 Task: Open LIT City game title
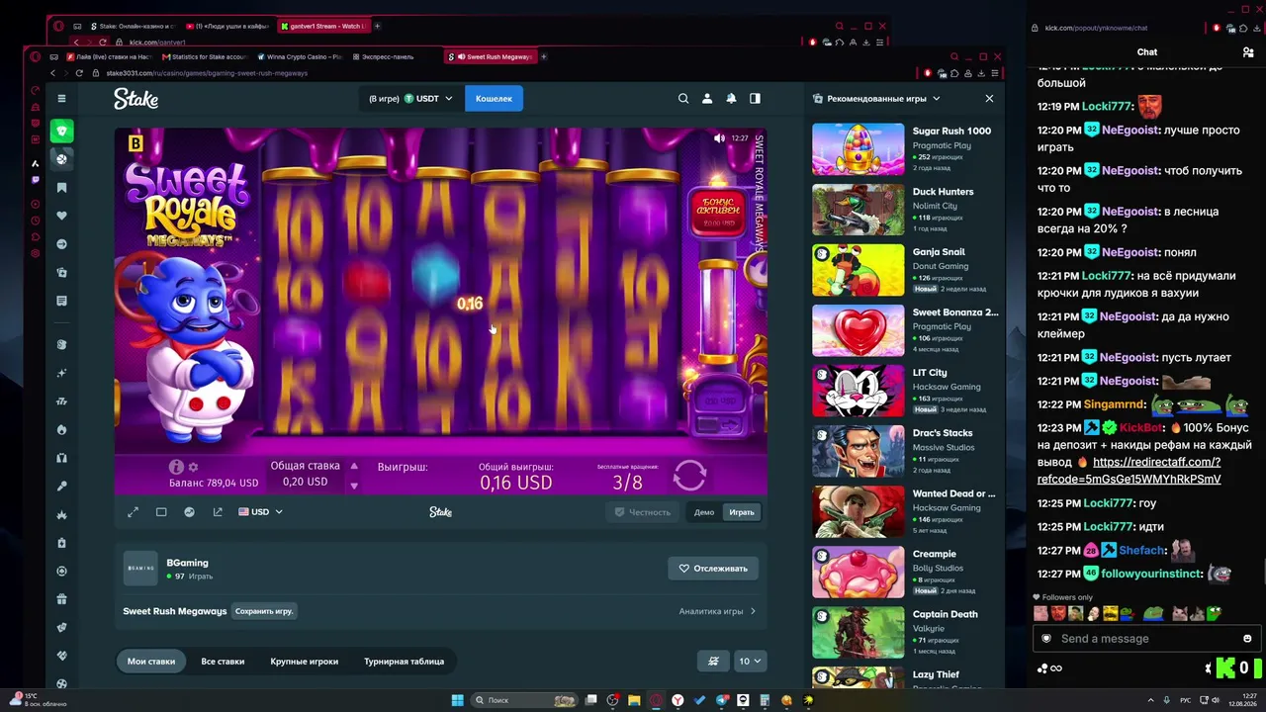click(x=930, y=373)
